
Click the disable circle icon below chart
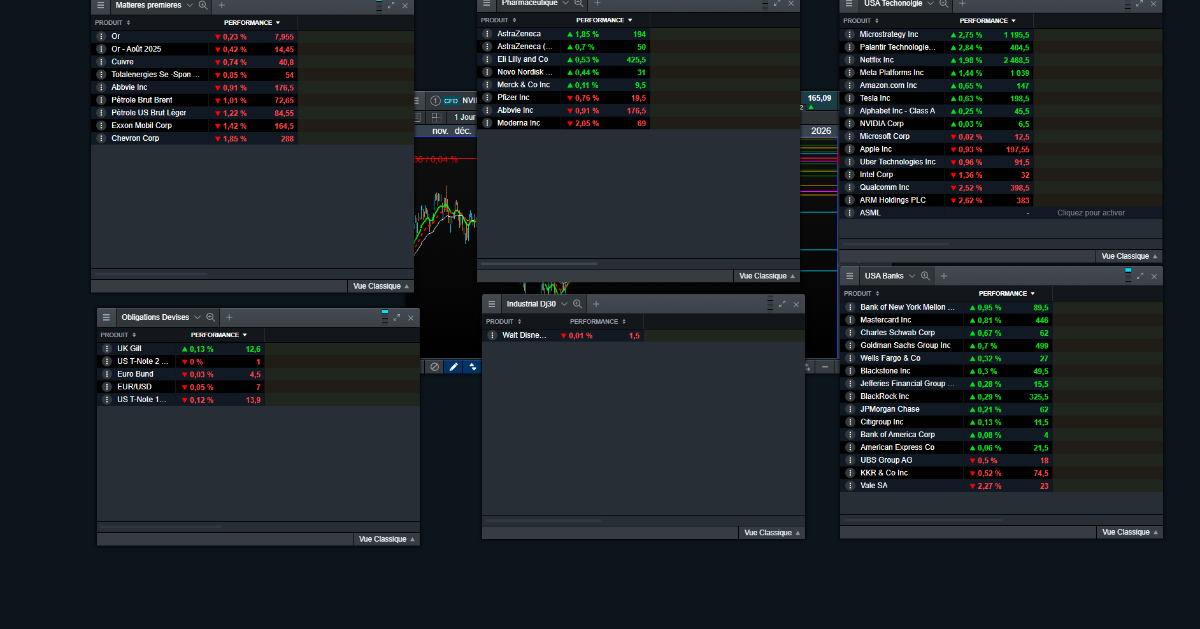[434, 366]
